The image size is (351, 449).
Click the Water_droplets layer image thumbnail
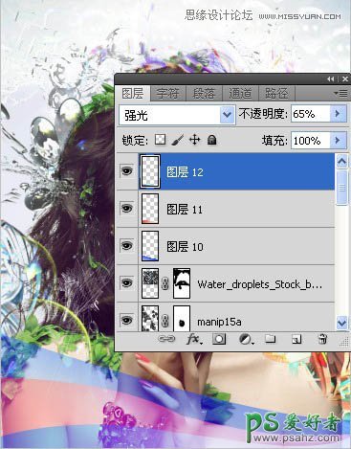tap(150, 283)
